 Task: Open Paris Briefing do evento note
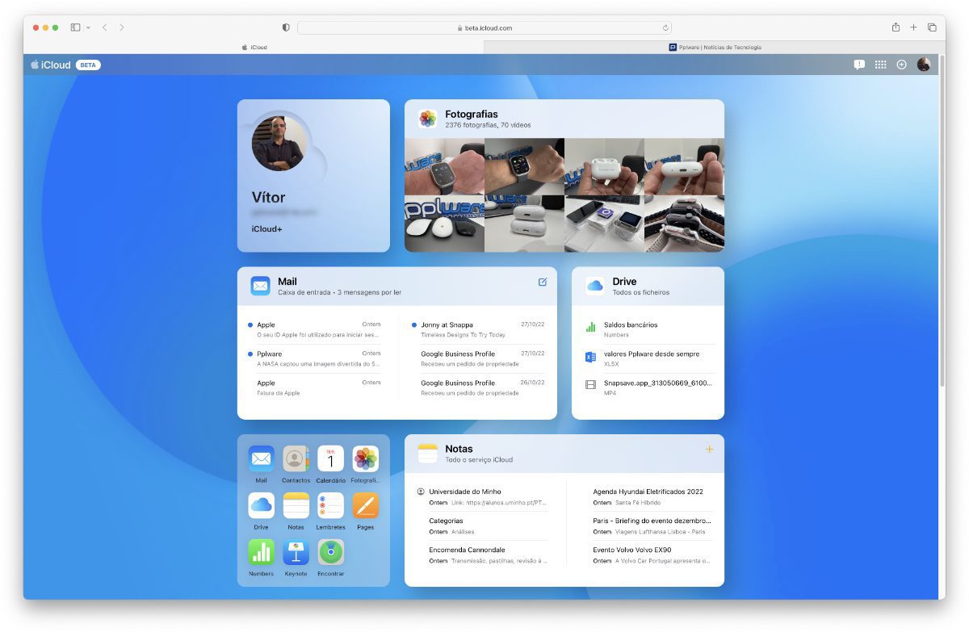(652, 525)
